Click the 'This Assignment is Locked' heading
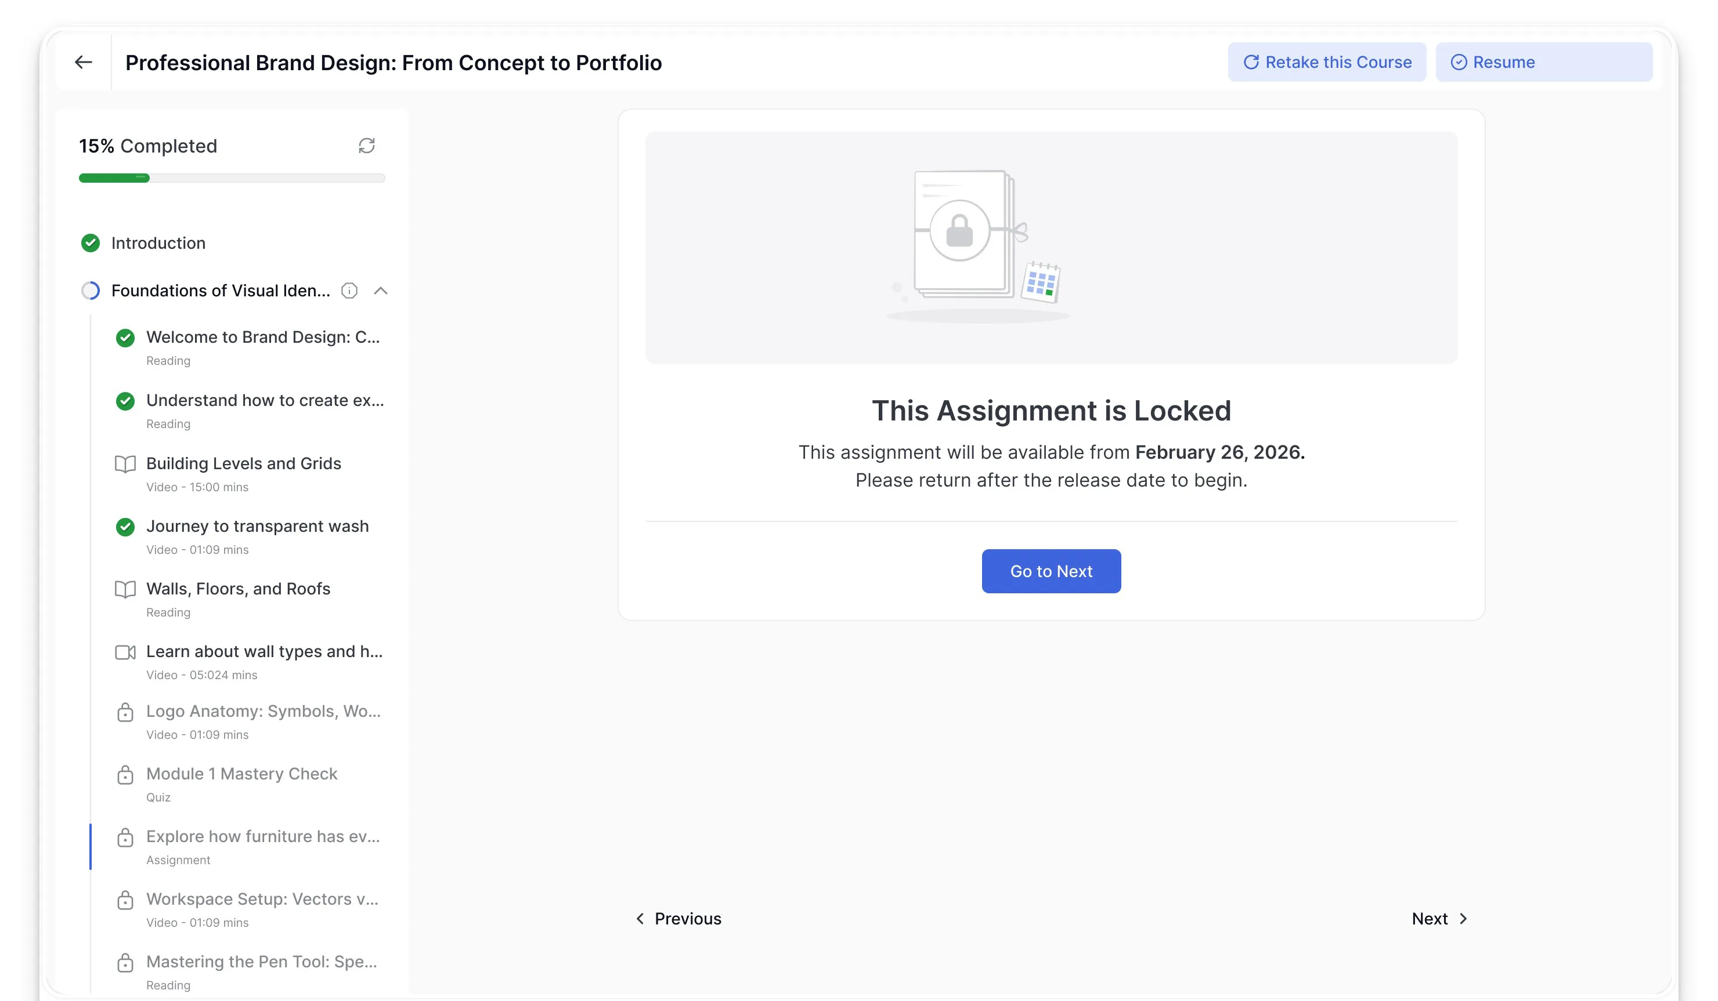This screenshot has width=1718, height=1001. tap(1051, 411)
